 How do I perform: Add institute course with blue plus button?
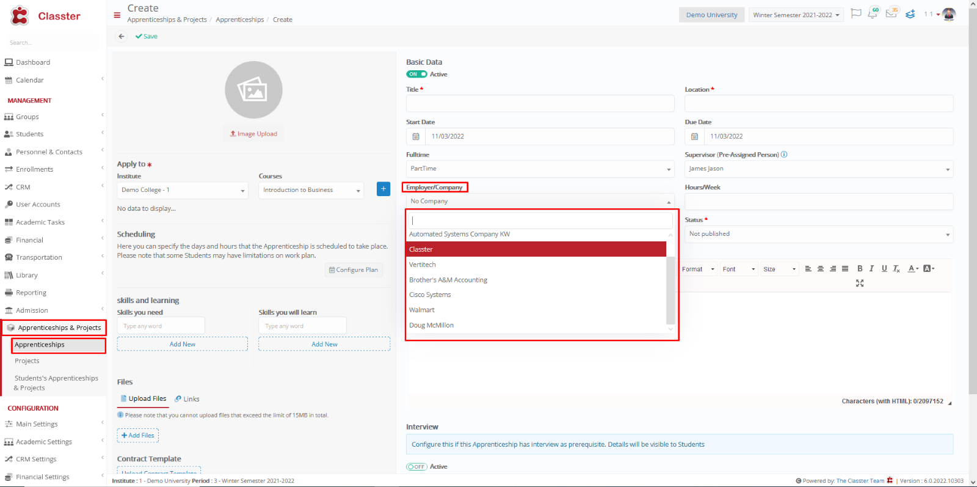tap(383, 189)
